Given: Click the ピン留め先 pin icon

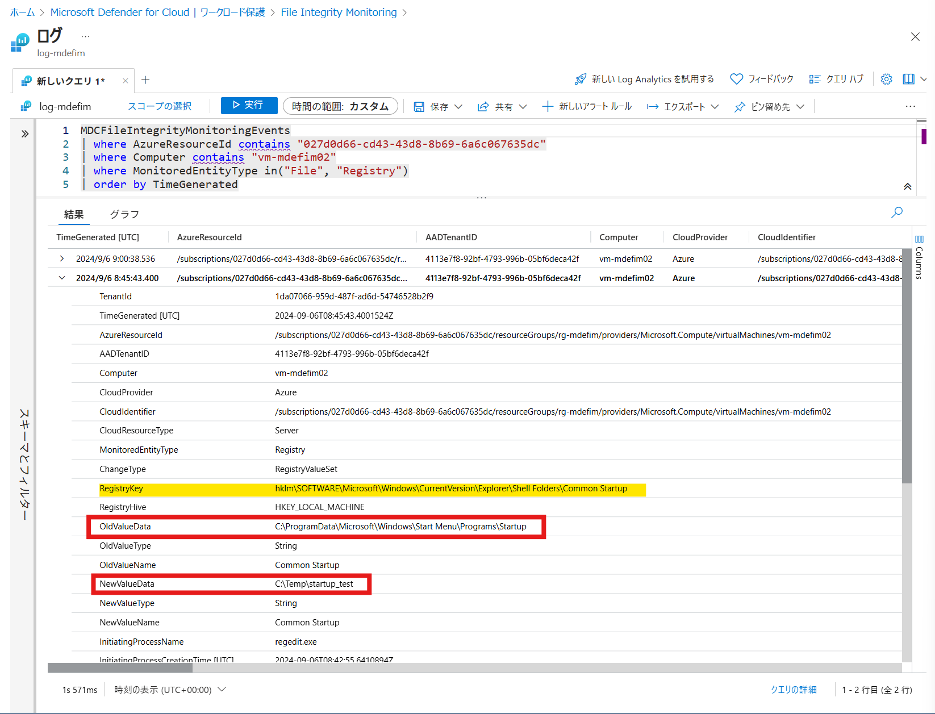Looking at the screenshot, I should point(740,107).
